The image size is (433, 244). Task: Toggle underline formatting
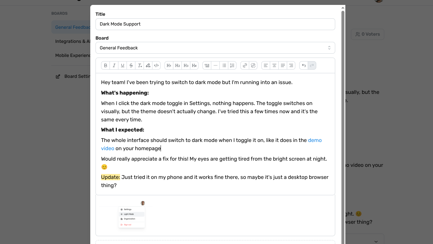[123, 65]
